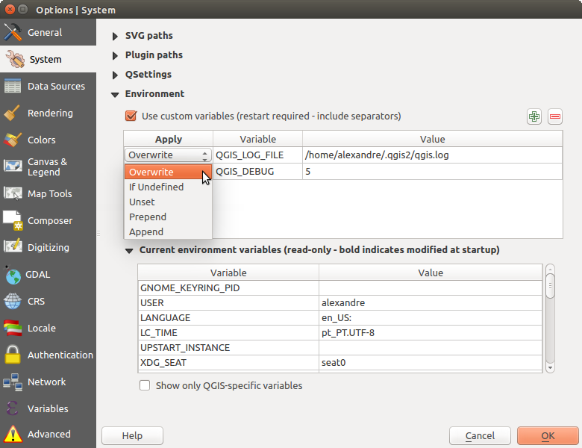Expand the Plugin paths section
The height and width of the screenshot is (448, 582).
pyautogui.click(x=115, y=55)
